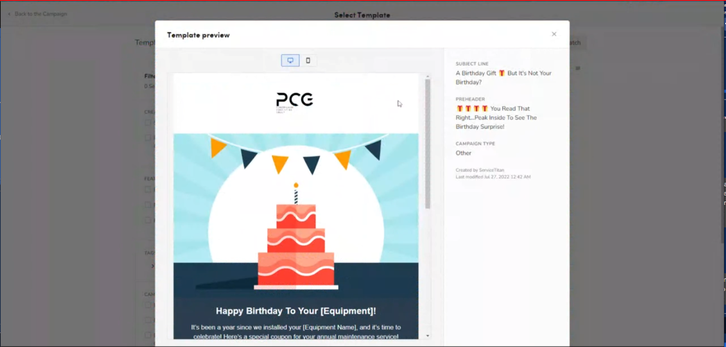Close the Template preview dialog
This screenshot has height=347, width=726.
click(x=554, y=34)
